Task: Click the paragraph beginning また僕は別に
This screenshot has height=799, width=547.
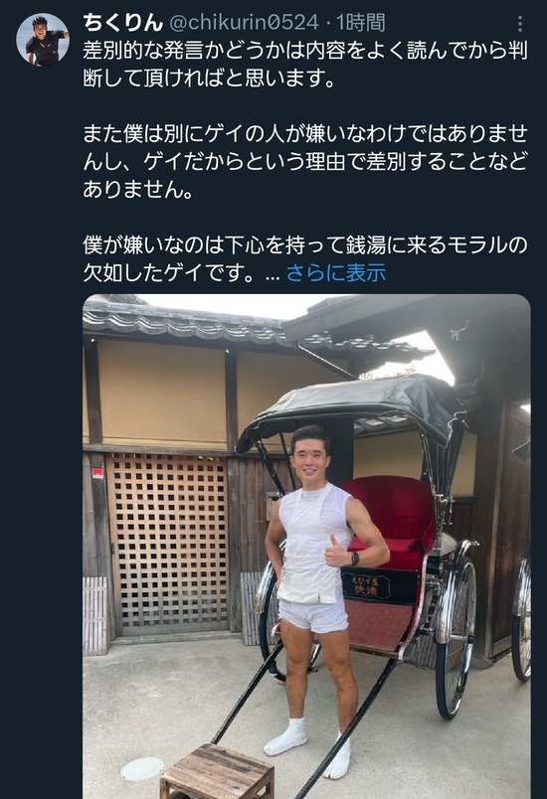Action: click(x=305, y=162)
